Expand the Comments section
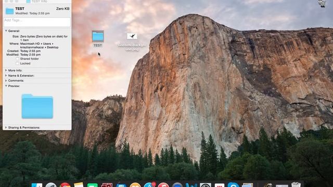The width and height of the screenshot is (333, 187). tap(6, 81)
